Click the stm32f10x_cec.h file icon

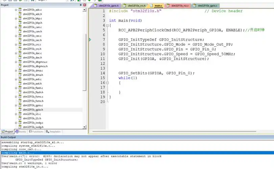(x=20, y=40)
